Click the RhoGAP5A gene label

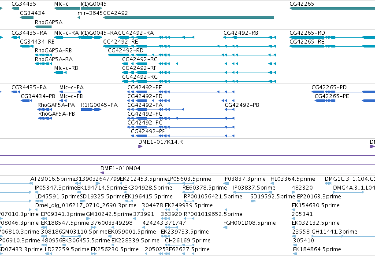tap(48, 22)
